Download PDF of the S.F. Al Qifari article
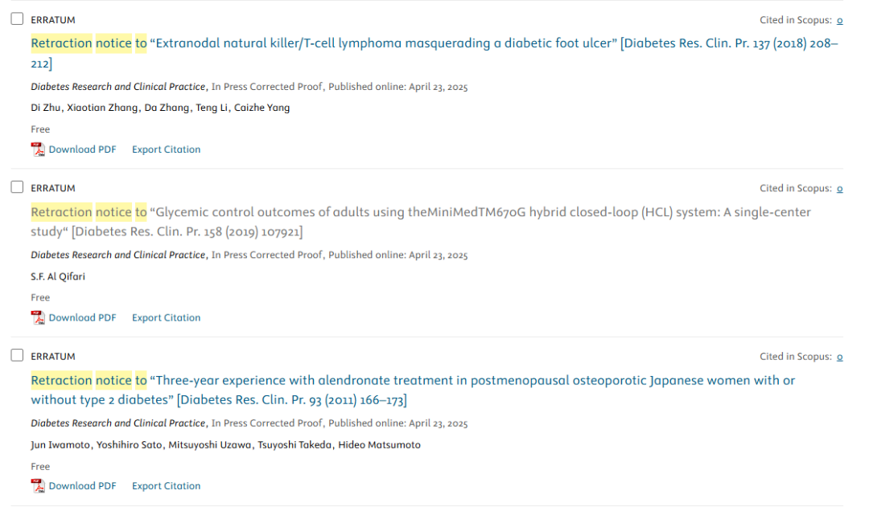This screenshot has height=507, width=869. tap(83, 317)
